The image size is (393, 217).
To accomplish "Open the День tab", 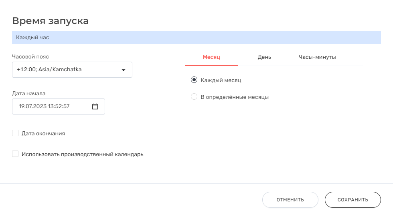I will [264, 57].
